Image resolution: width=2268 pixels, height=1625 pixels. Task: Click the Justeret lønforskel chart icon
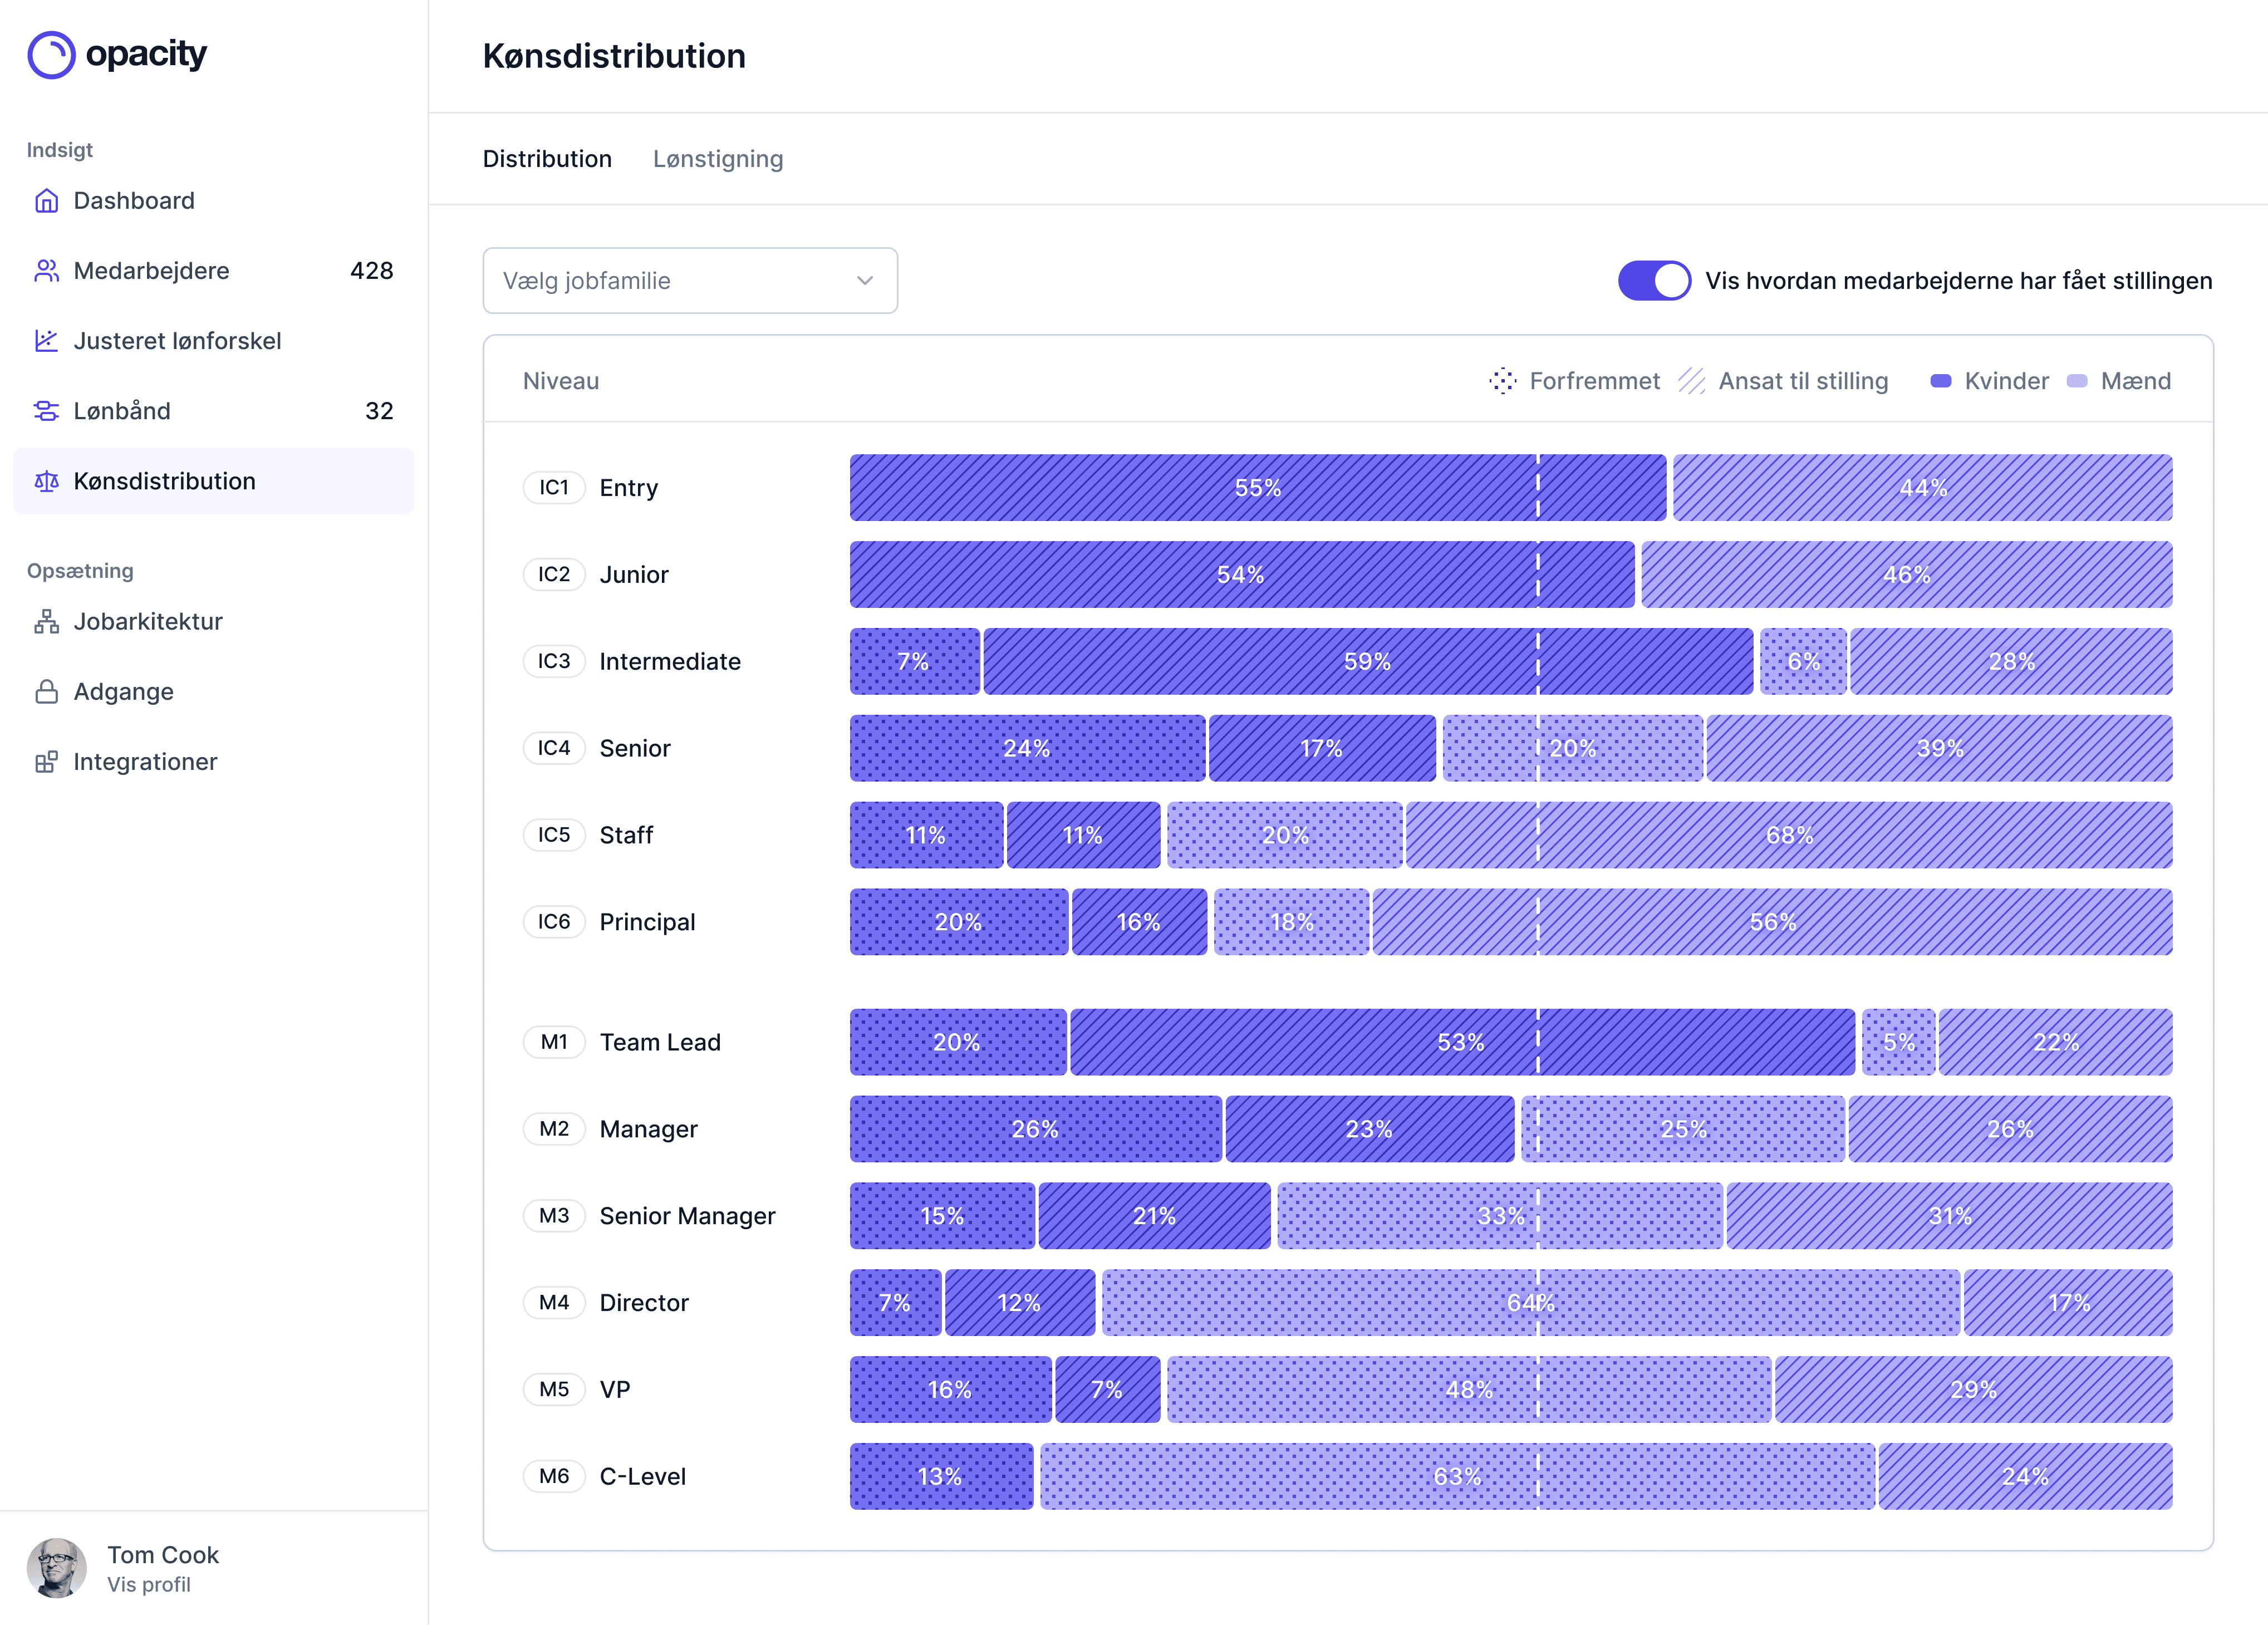46,340
